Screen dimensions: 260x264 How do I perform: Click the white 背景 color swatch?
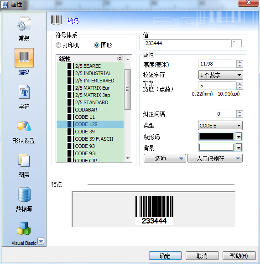216,147
